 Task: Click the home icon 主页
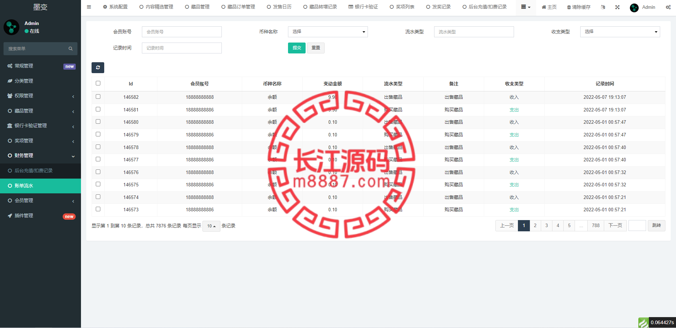549,7
